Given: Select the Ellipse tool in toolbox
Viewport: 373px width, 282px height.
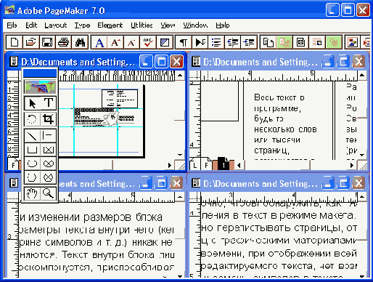Looking at the screenshot, I should pos(32,164).
